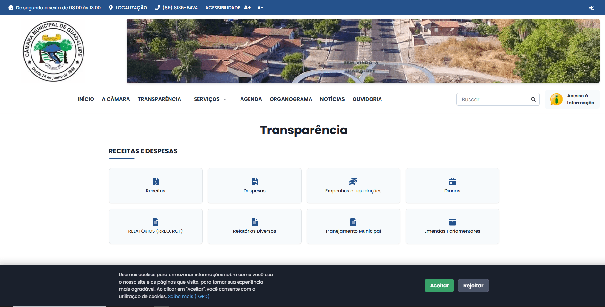Click the login icon in top bar
Screen dimensions: 605x307
(x=592, y=8)
